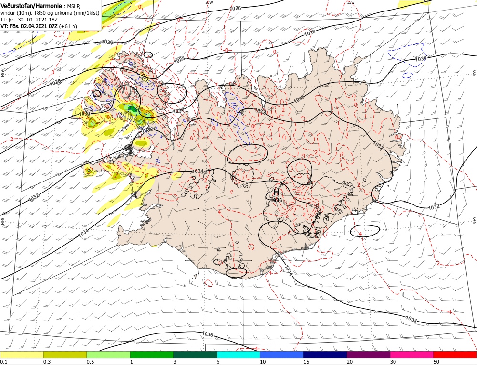Image resolution: width=477 pixels, height=365 pixels.
Task: Pick the cyan 5–10 legend swatch
Action: (238, 354)
